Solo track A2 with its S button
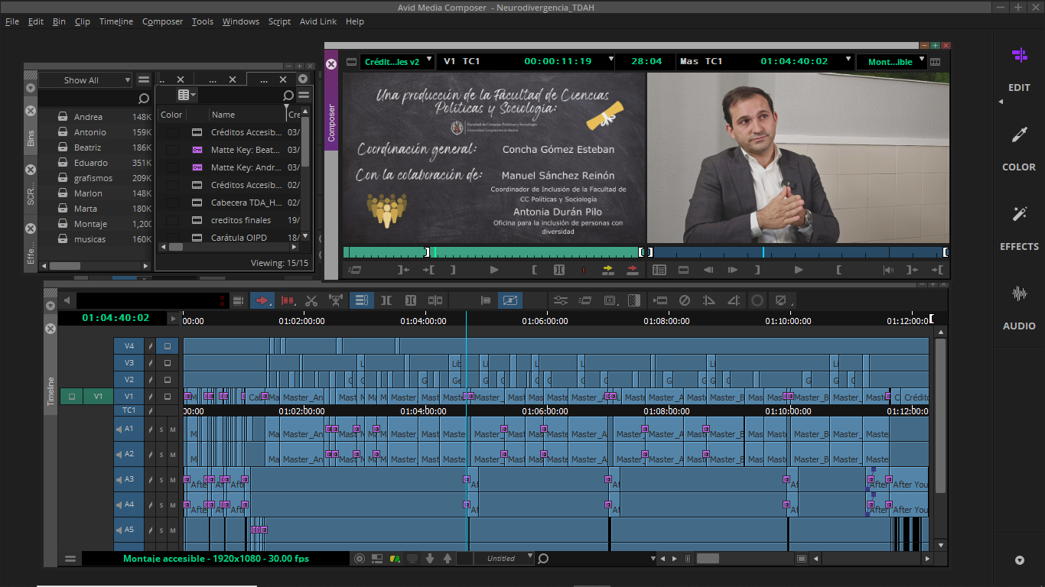The height and width of the screenshot is (587, 1045). click(x=161, y=455)
